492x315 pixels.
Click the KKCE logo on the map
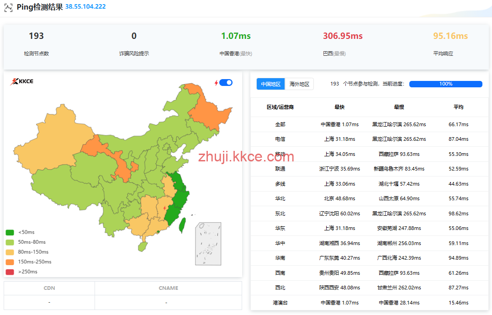(x=22, y=82)
